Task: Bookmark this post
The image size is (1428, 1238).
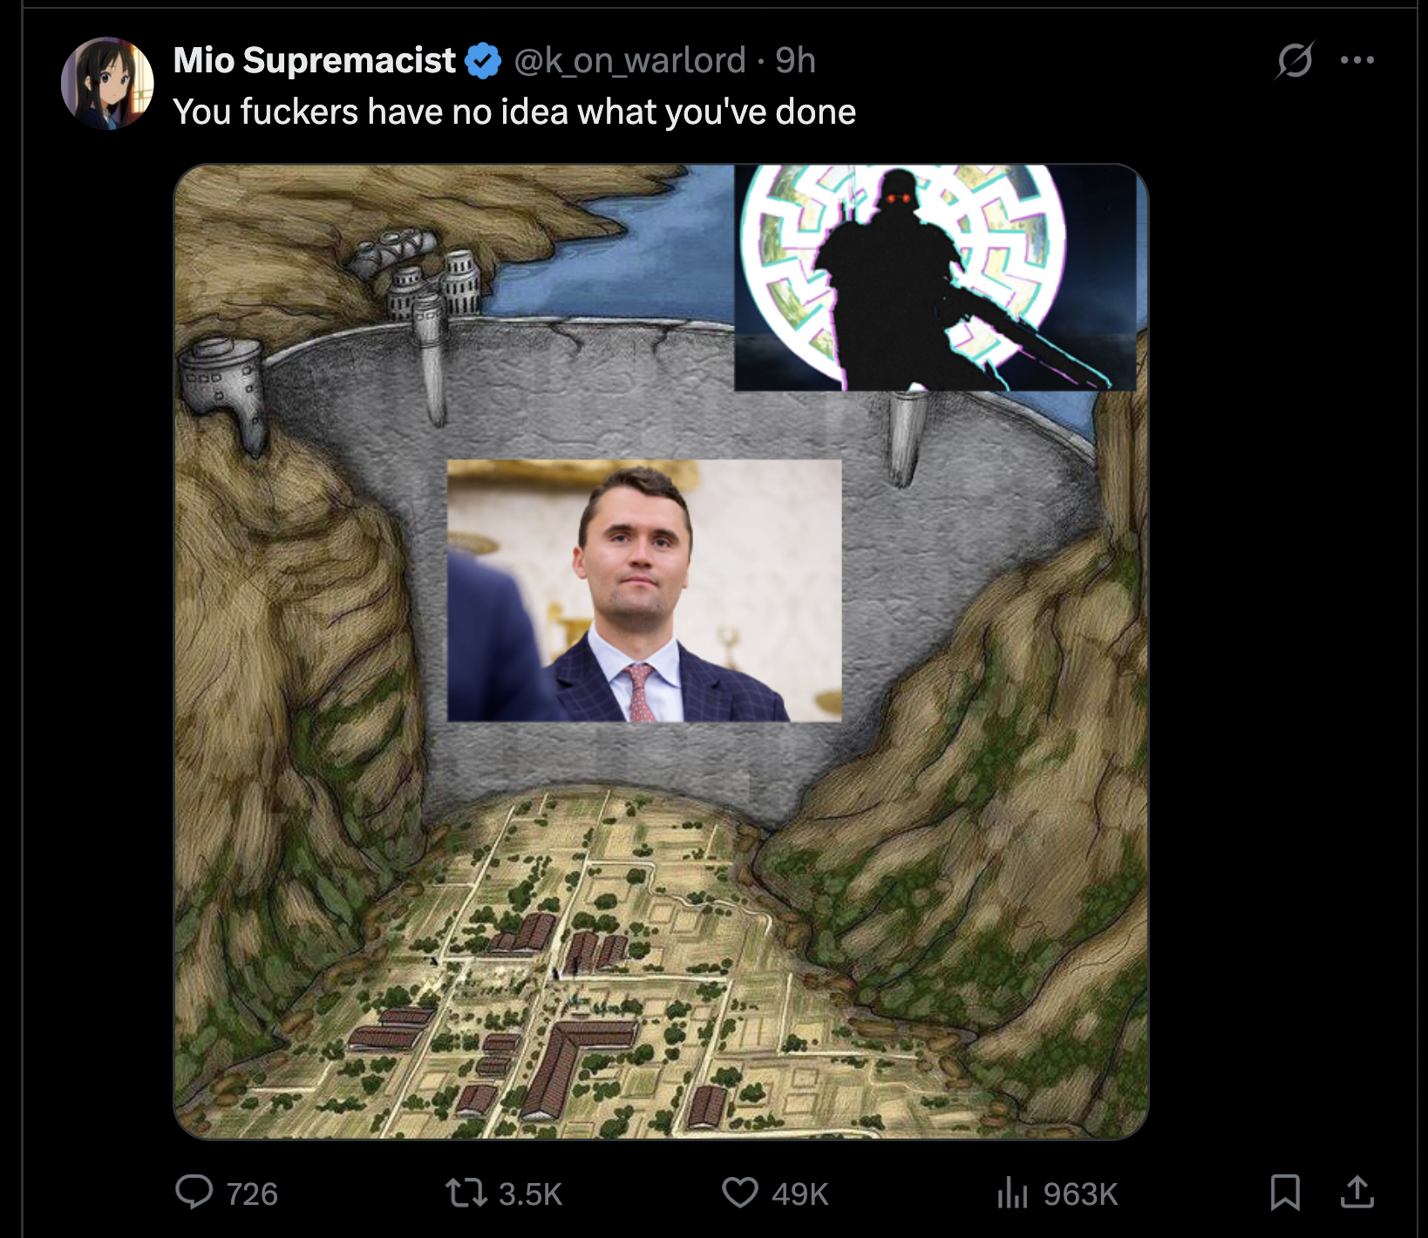Action: pos(1285,1192)
